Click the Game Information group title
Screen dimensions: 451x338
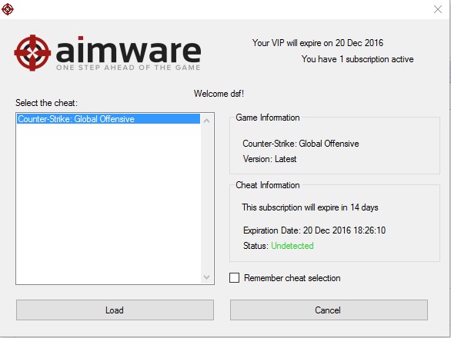tap(268, 118)
